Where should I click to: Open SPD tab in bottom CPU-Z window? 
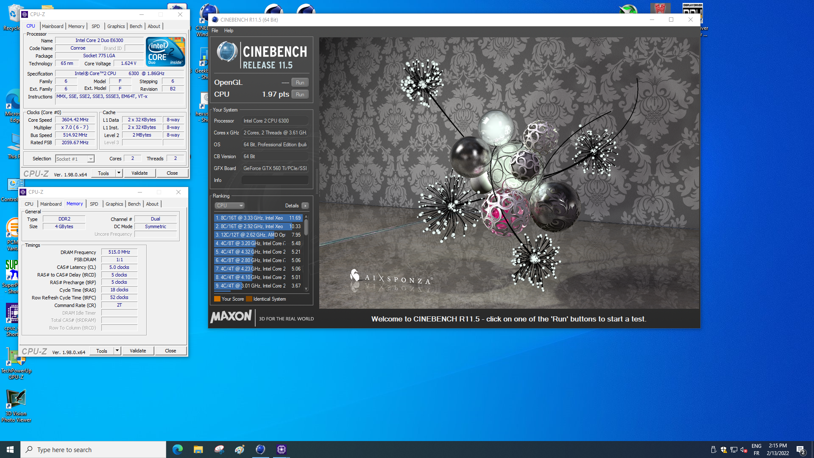(94, 204)
